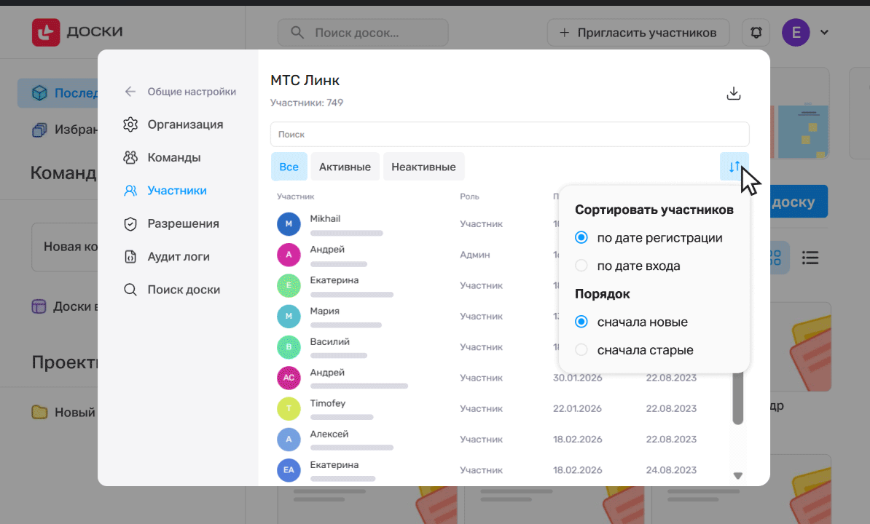Screen dimensions: 870x524
Task: Click the Аудит логи document icon
Action: point(130,257)
